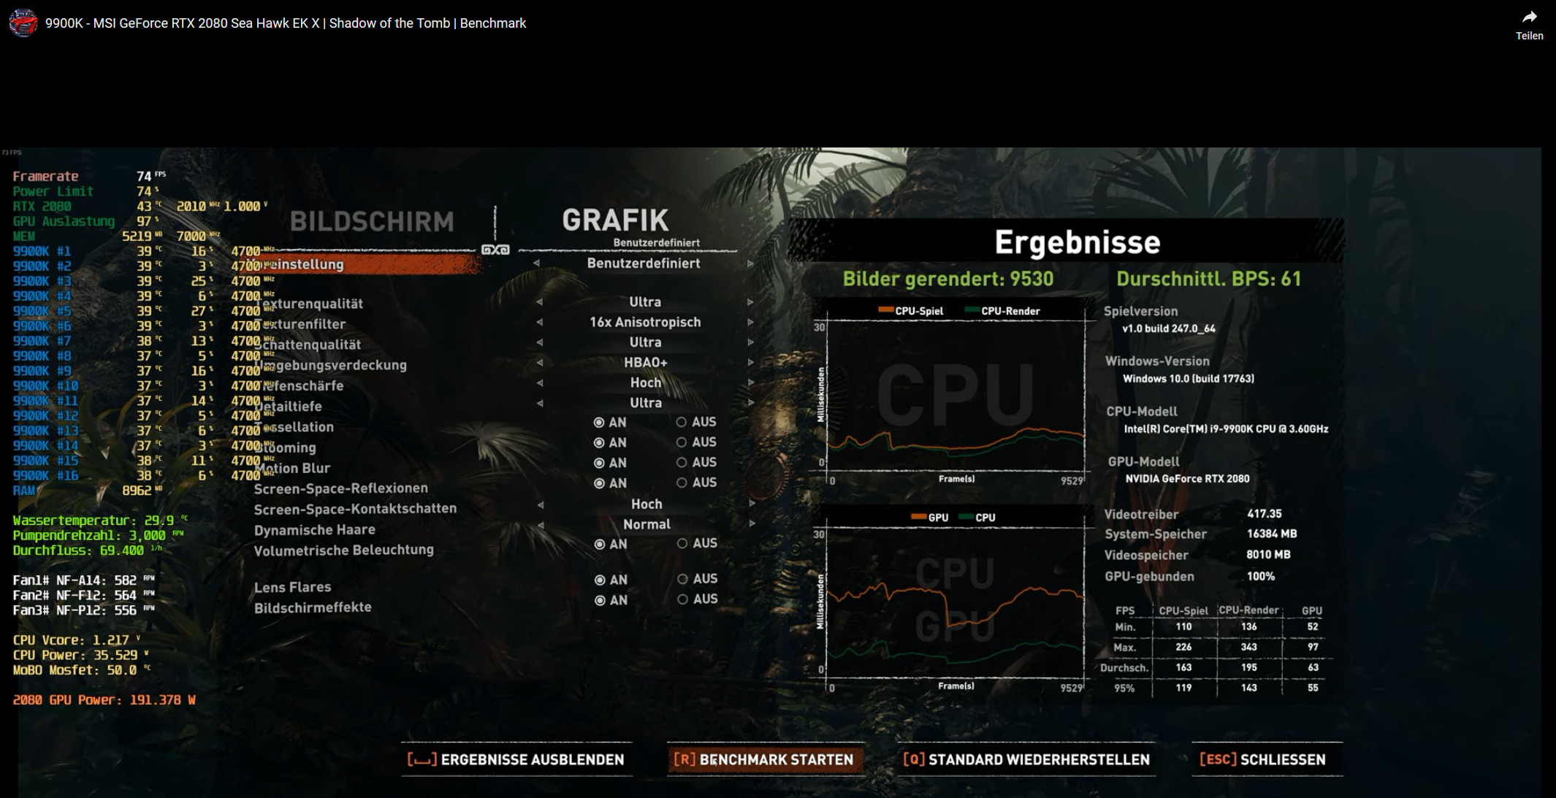1556x798 pixels.
Task: Click the left arrow for Schattenqualität Ultra
Action: point(540,342)
